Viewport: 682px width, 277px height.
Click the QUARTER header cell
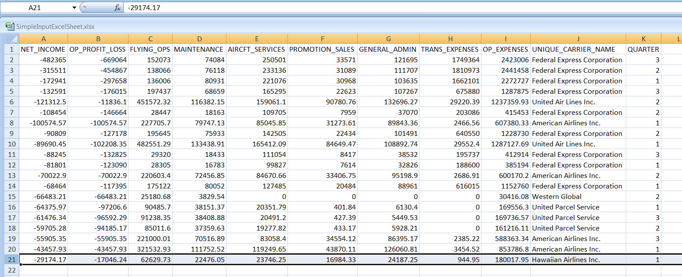(643, 50)
